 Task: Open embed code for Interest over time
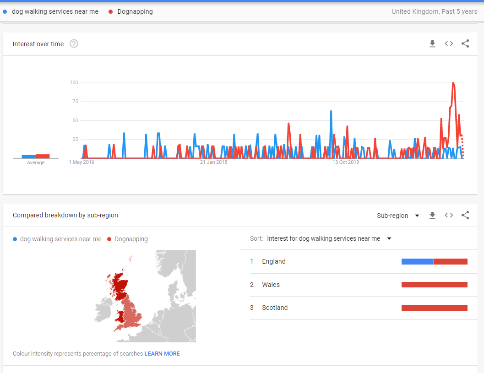click(449, 44)
